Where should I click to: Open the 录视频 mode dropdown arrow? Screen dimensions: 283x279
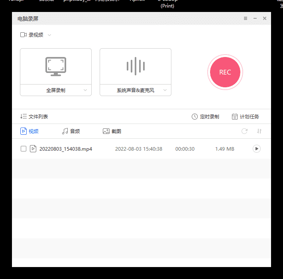pyautogui.click(x=49, y=35)
